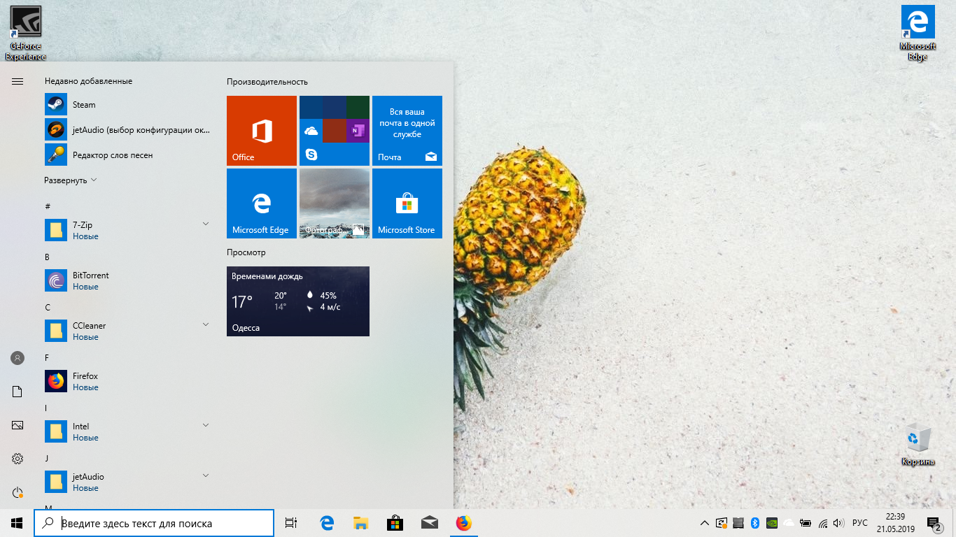Open the Skype and OneNote apps folder tile

click(x=335, y=131)
